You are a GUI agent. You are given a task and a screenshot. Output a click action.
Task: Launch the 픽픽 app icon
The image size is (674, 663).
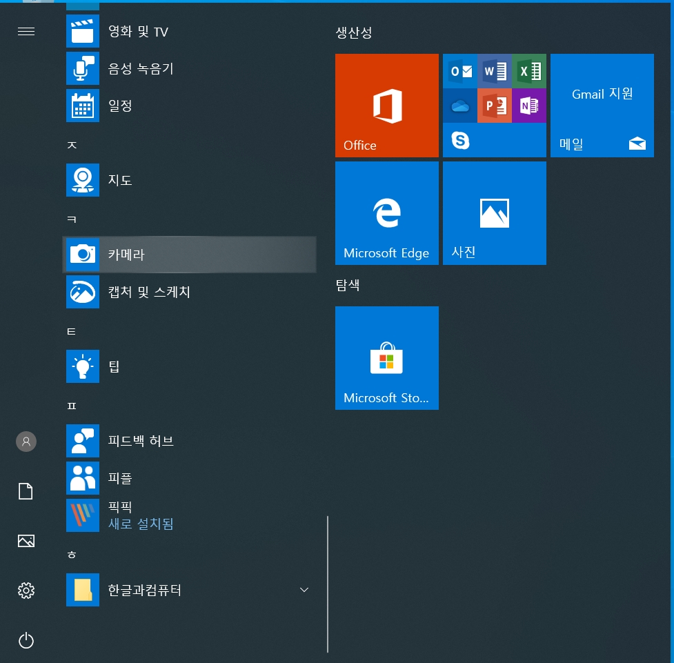(x=83, y=515)
